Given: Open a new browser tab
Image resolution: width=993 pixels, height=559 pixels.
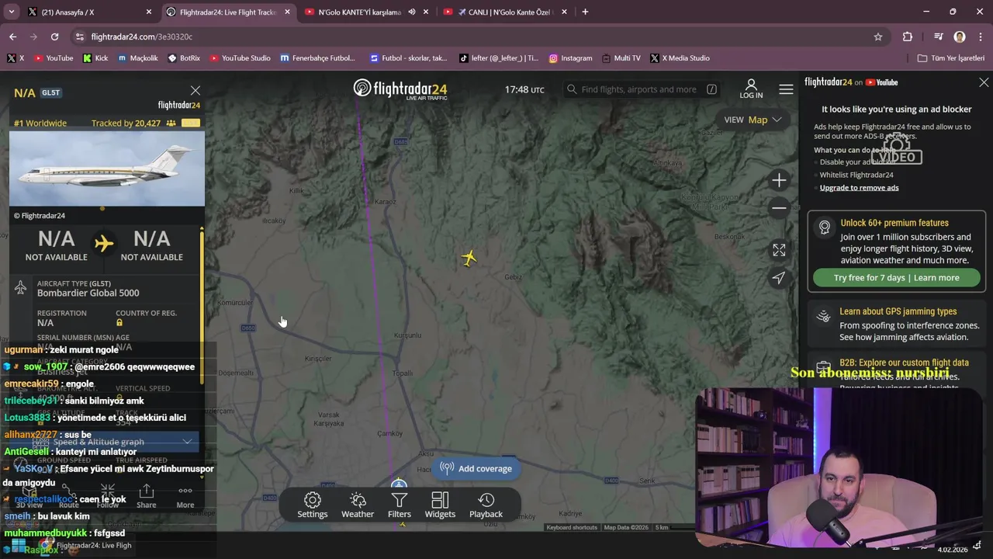Looking at the screenshot, I should point(585,12).
